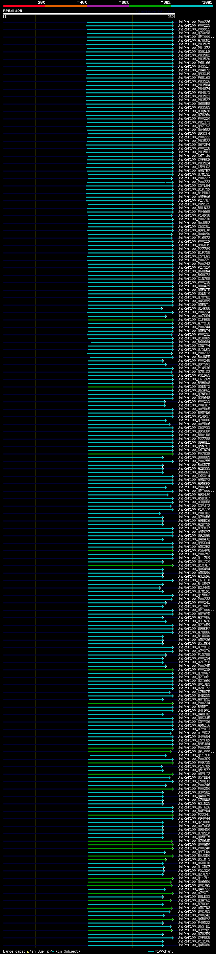Image resolution: width=216 pixels, height=954 pixels.
Task: Open the UniRef100_P94044 label
Action: click(193, 818)
